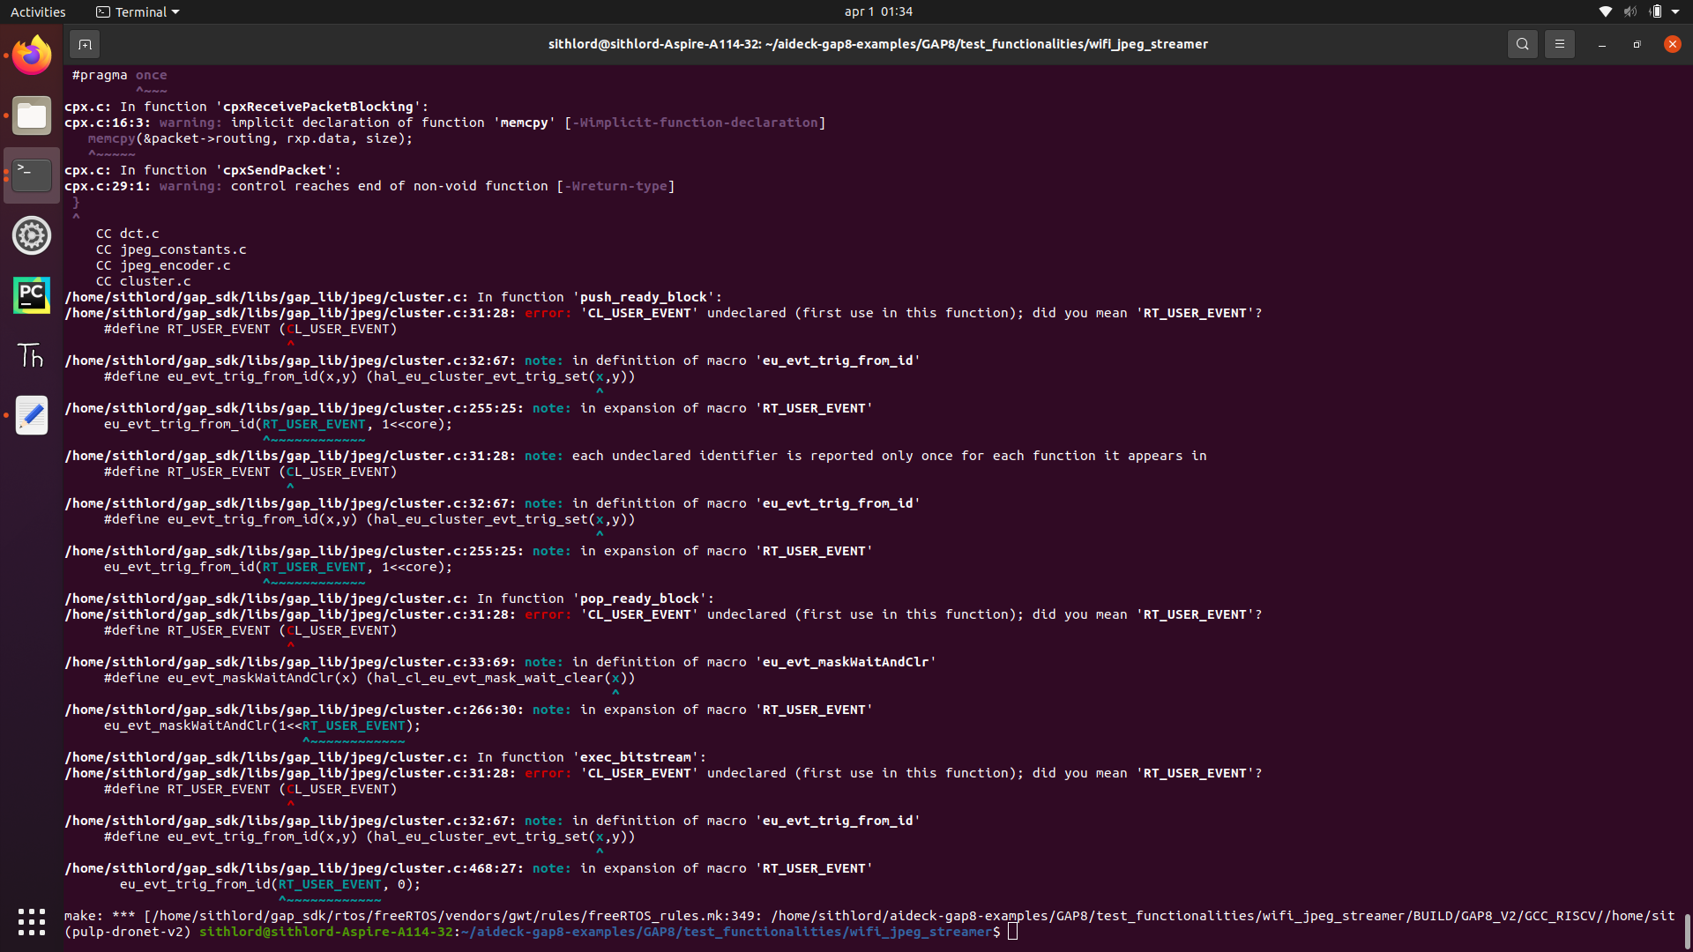Show the applications grid
Screen dimensions: 1693x952
[32, 922]
